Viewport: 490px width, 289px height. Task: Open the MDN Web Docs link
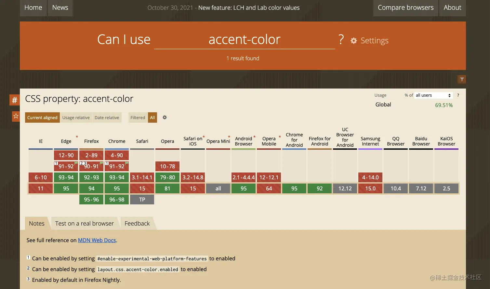(x=97, y=240)
